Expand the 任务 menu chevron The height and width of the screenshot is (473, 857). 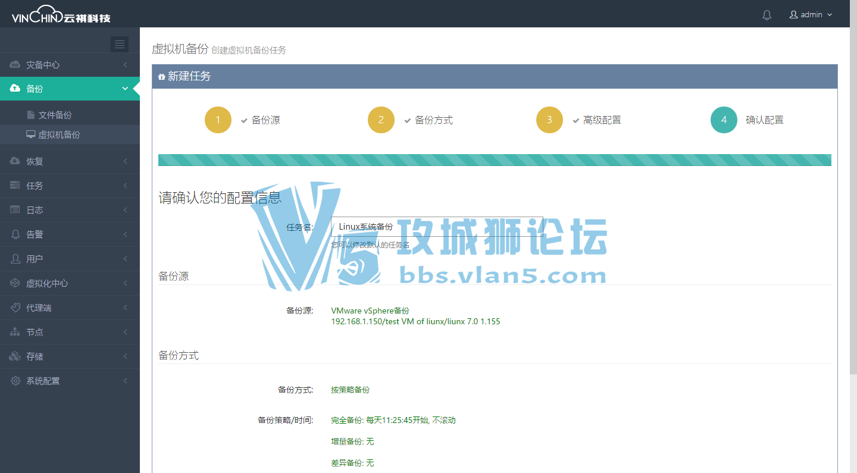[x=126, y=186]
